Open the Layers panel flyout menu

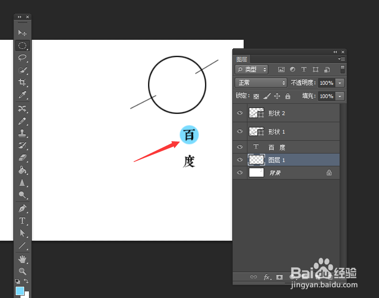click(341, 59)
